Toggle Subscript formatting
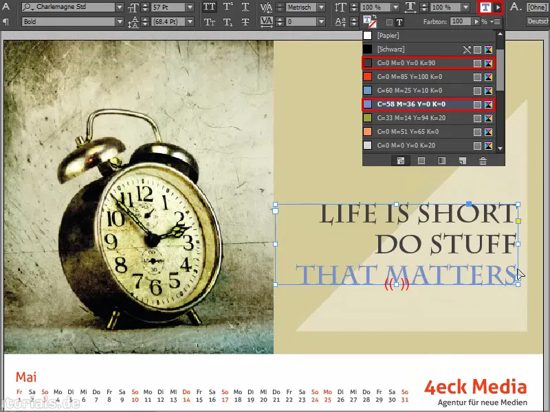Viewport: 550px width, 412px height. click(x=228, y=22)
